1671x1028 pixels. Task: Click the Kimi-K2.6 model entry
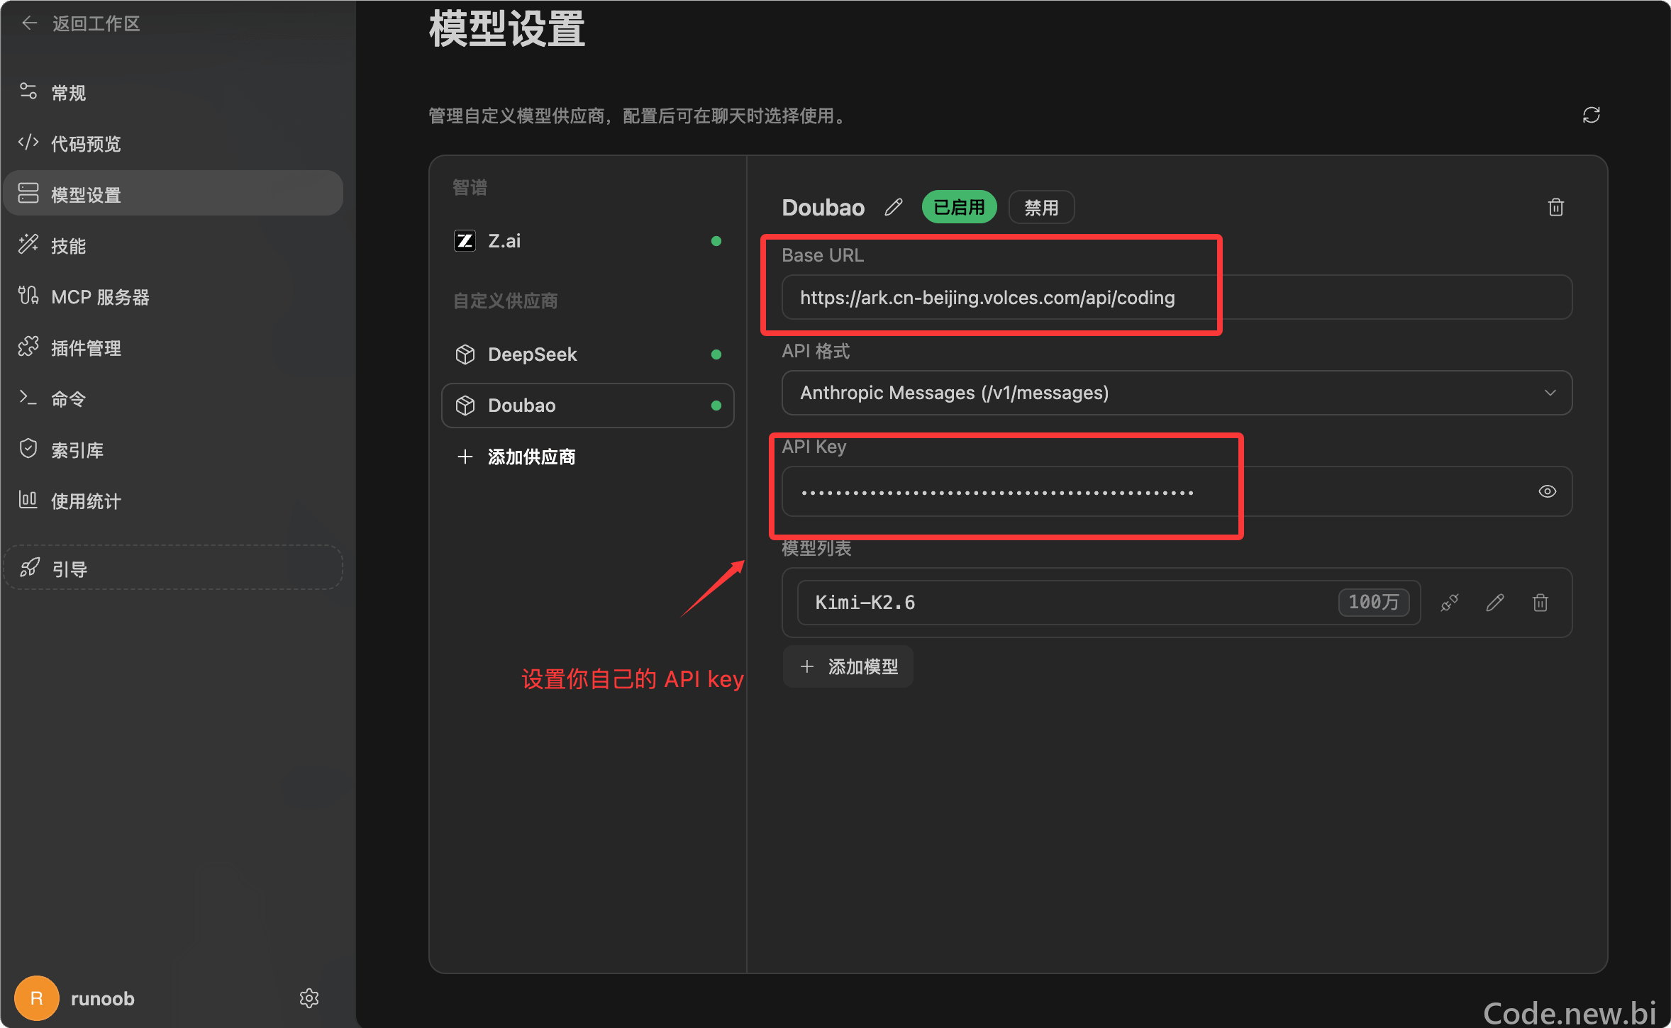(x=1109, y=603)
